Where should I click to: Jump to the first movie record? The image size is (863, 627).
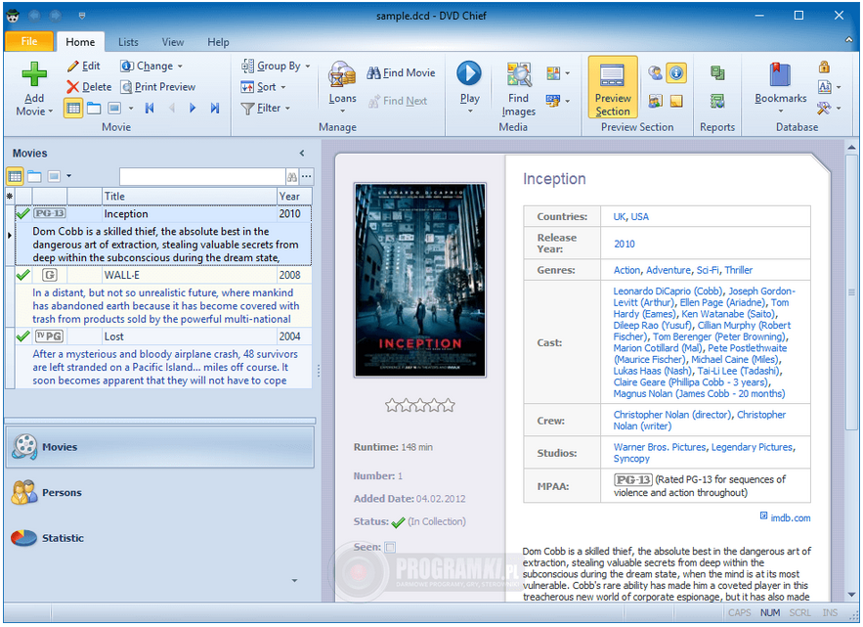150,108
